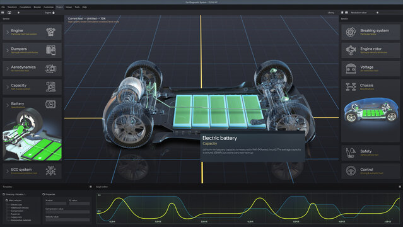Screen dimensions: 403x227
Task: Click the Directory folder icon
Action: [4, 194]
